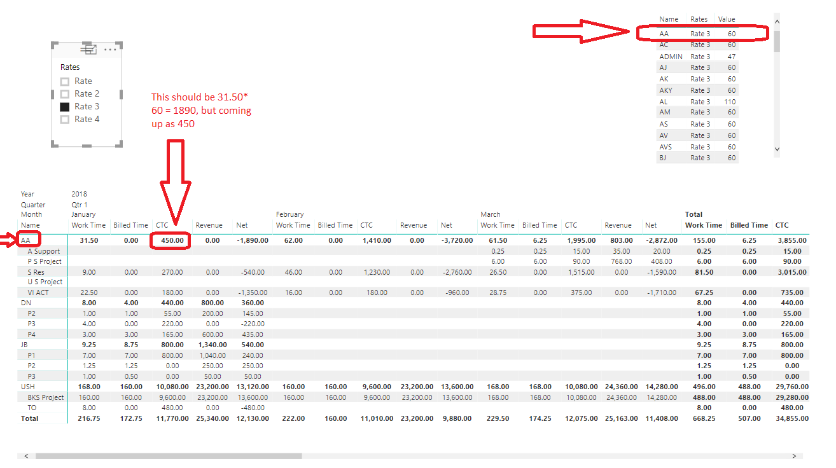This screenshot has height=468, width=836.
Task: Click the Qtr 1 quarter header
Action: click(x=80, y=205)
